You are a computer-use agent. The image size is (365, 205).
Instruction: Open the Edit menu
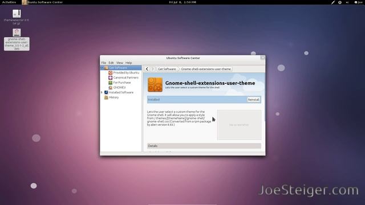tap(111, 63)
